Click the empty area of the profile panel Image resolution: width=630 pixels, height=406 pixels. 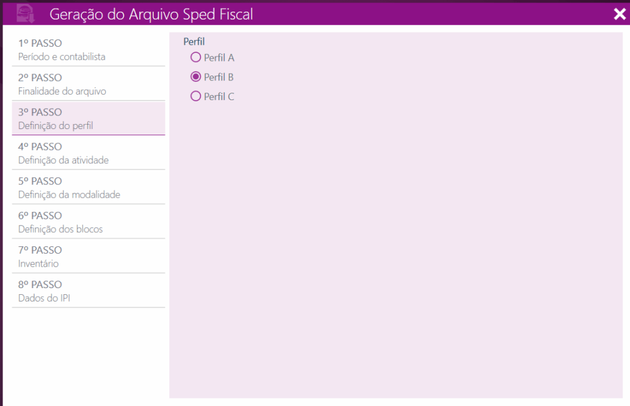pos(394,246)
